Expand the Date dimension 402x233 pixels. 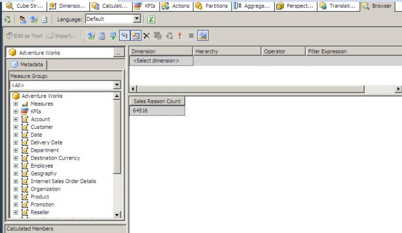(16, 135)
